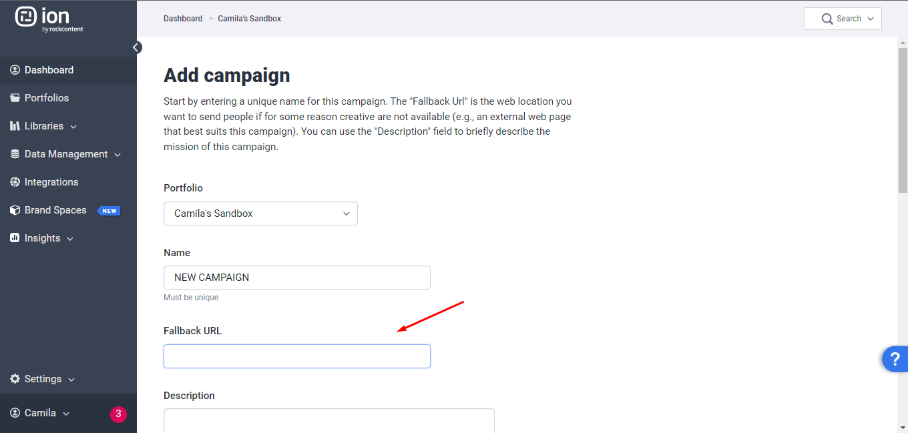
Task: Click the Libraries books icon
Action: (15, 126)
